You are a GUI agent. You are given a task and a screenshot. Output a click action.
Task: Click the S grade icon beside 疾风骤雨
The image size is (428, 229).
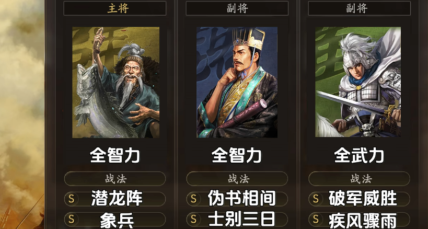(316, 219)
